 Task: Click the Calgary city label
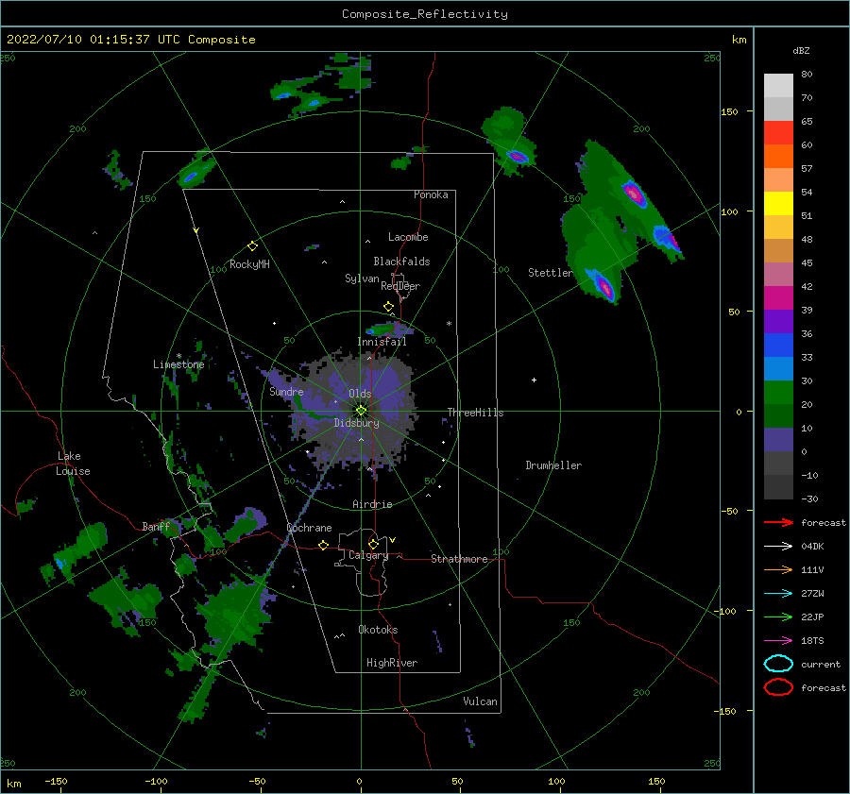[368, 555]
